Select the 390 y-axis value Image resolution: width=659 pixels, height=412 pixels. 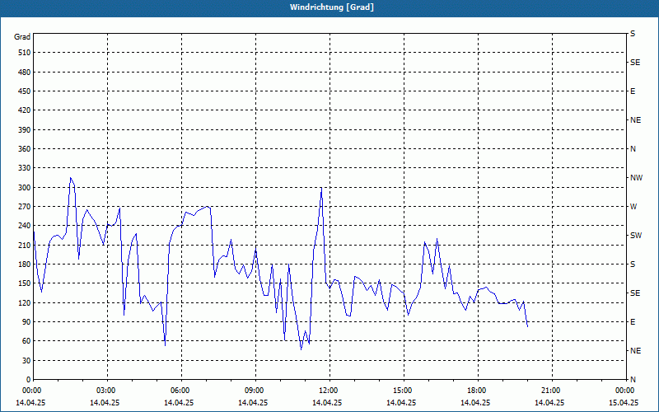(25, 129)
